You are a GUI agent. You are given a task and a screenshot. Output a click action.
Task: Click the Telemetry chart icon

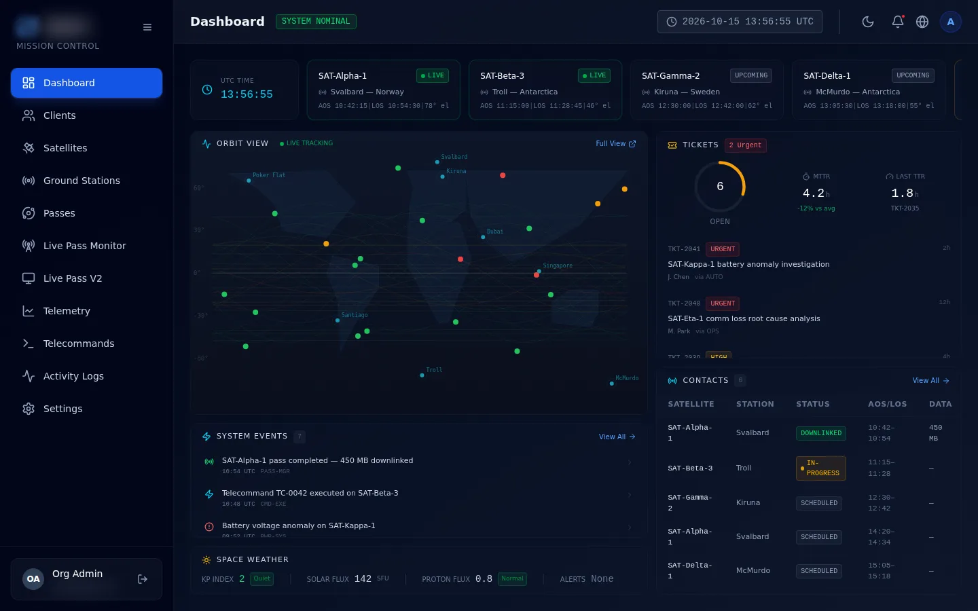point(29,311)
